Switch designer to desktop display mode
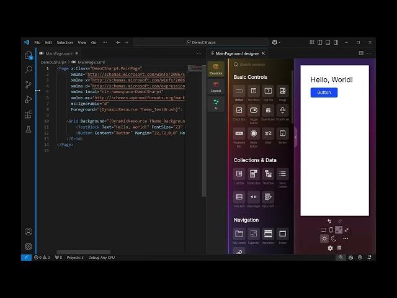The width and height of the screenshot is (397, 298). coord(323,230)
